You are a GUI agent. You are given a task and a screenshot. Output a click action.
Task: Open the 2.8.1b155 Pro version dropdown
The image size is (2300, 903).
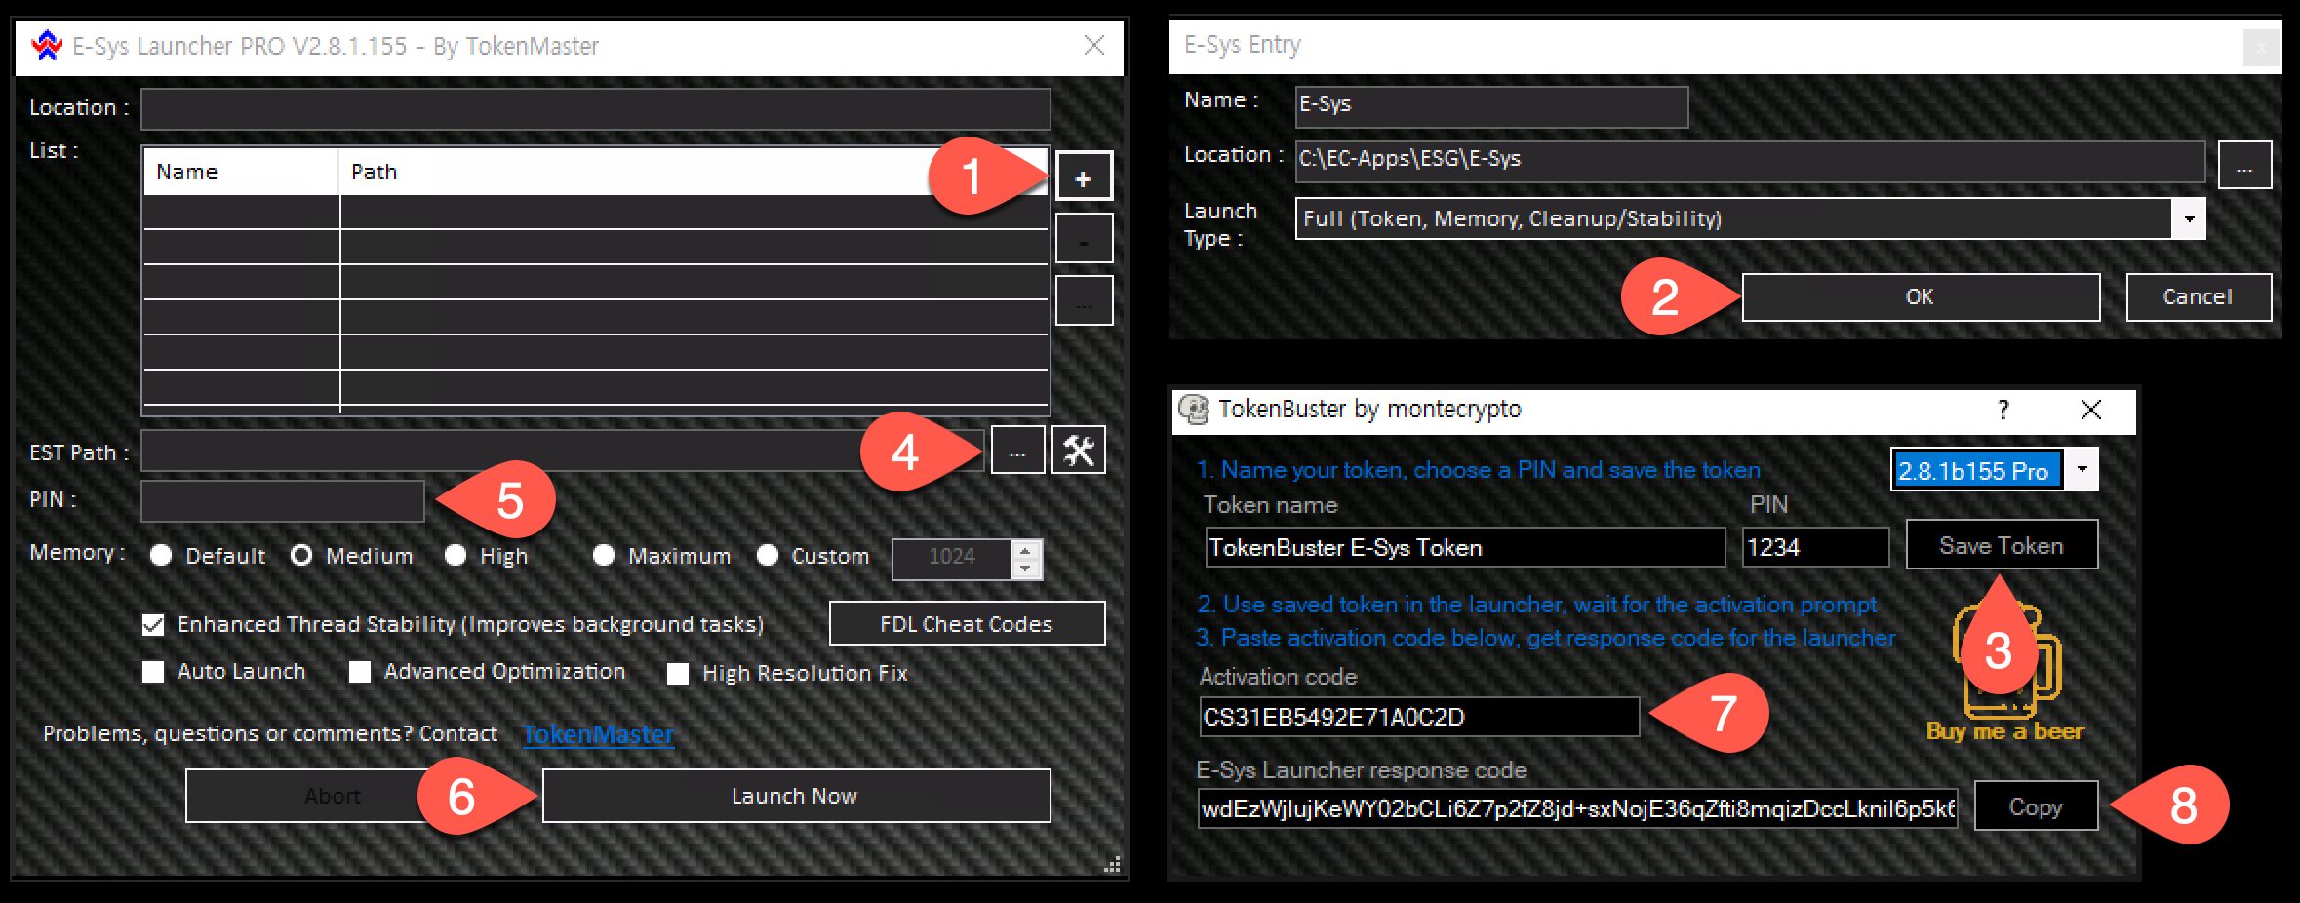(2082, 470)
